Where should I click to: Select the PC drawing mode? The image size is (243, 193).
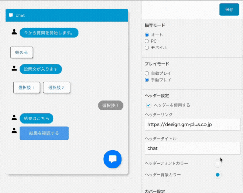(147, 41)
